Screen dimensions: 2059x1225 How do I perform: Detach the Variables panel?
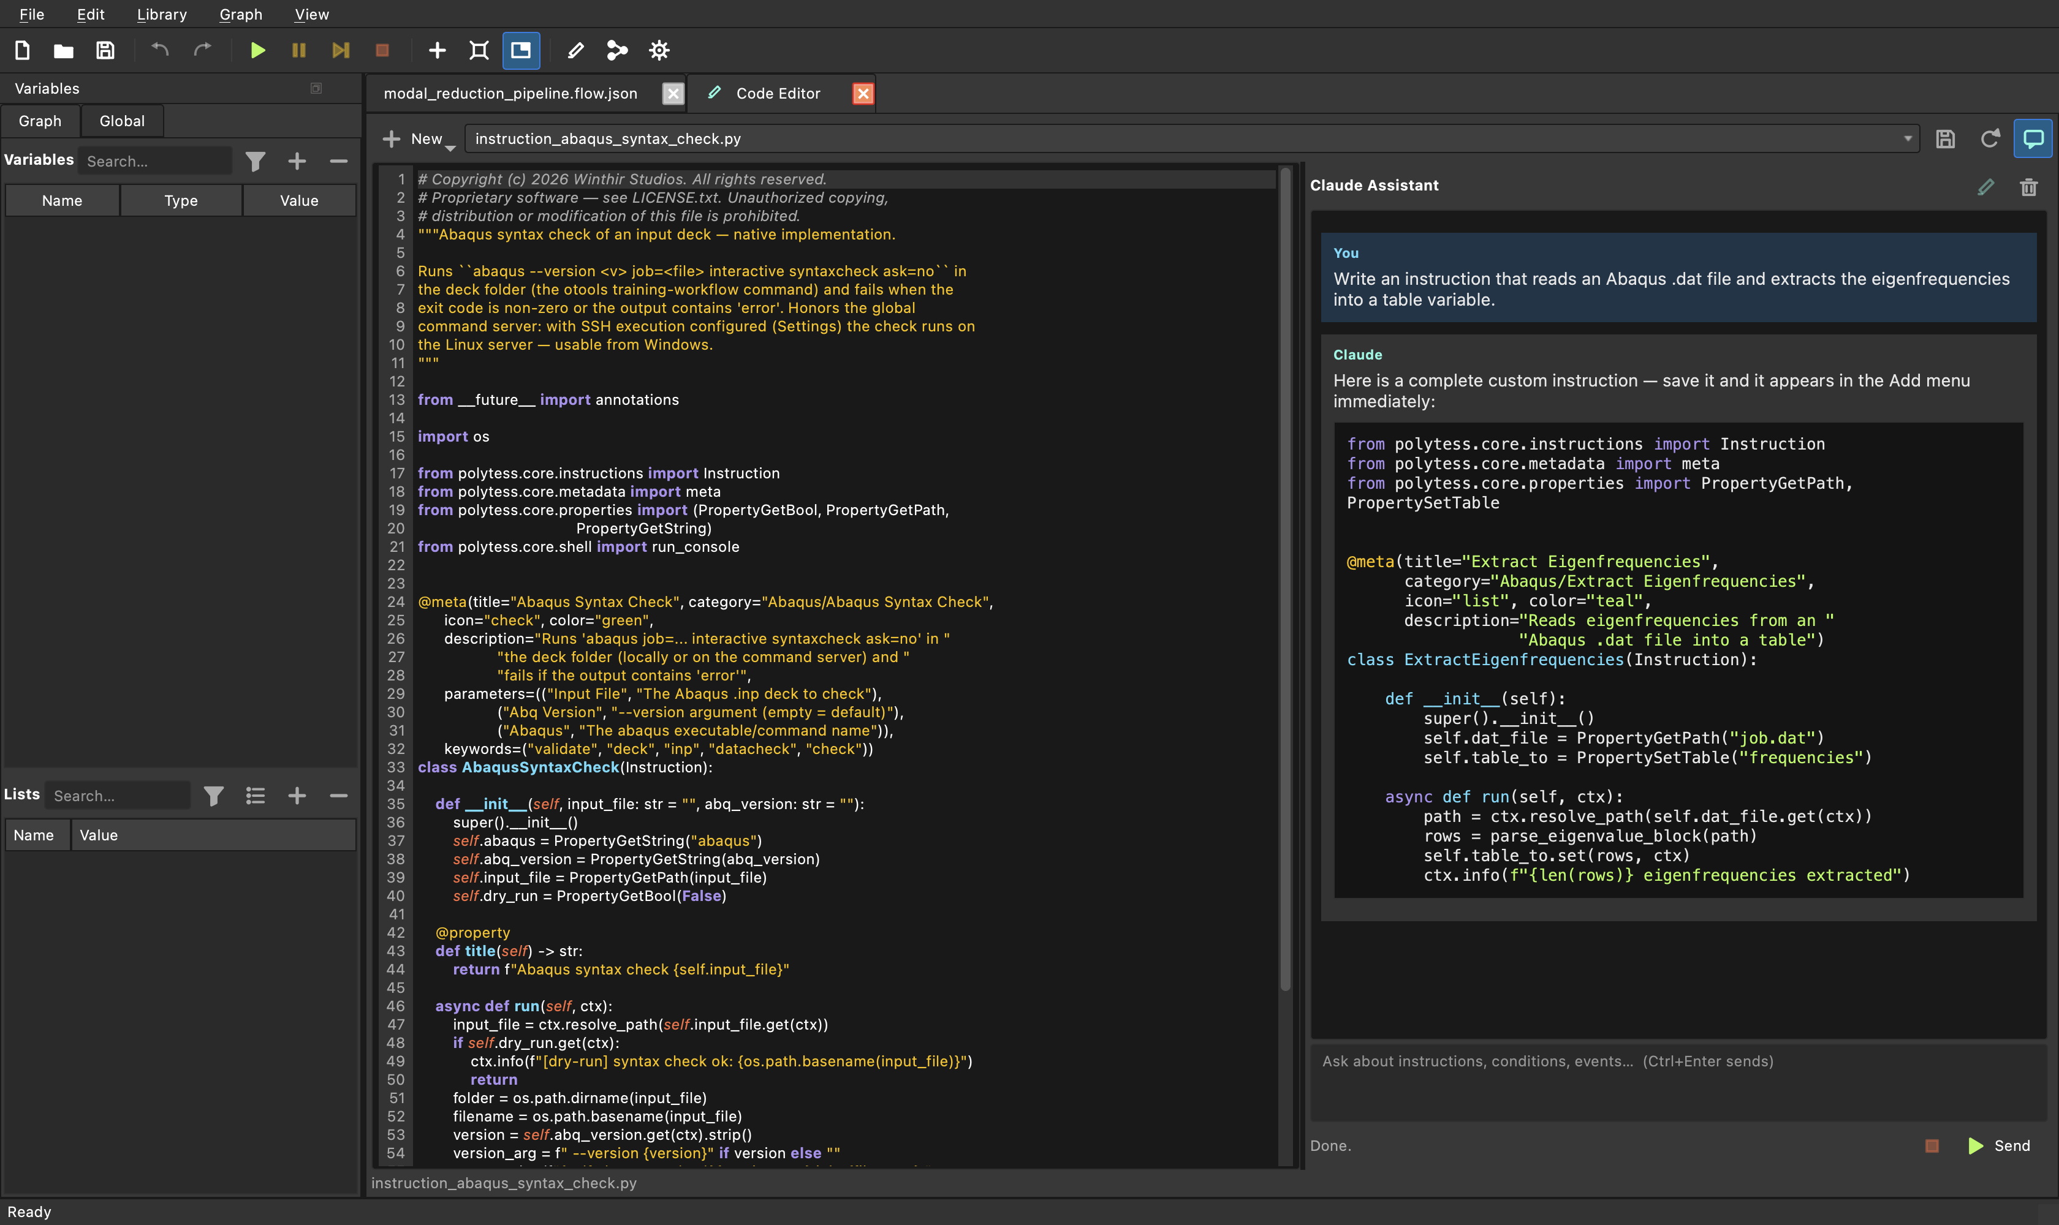(x=316, y=88)
